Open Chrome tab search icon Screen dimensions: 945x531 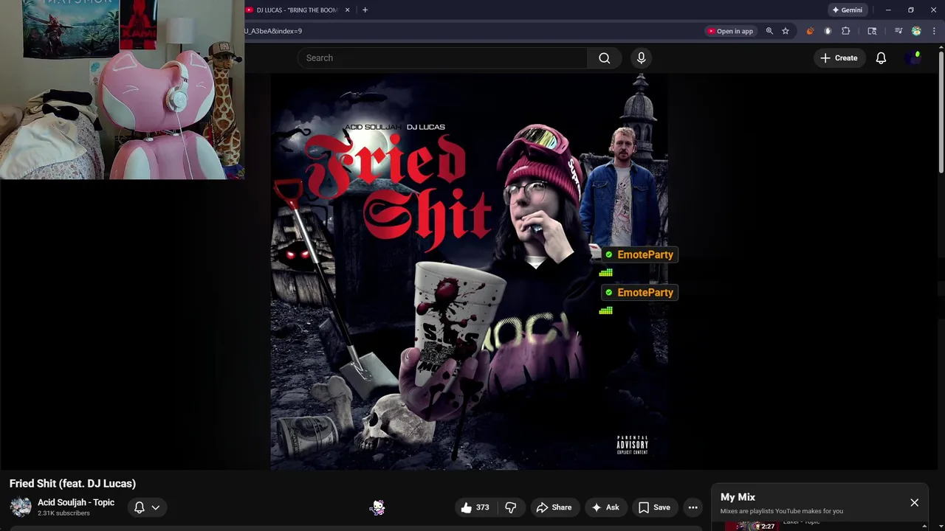872,31
